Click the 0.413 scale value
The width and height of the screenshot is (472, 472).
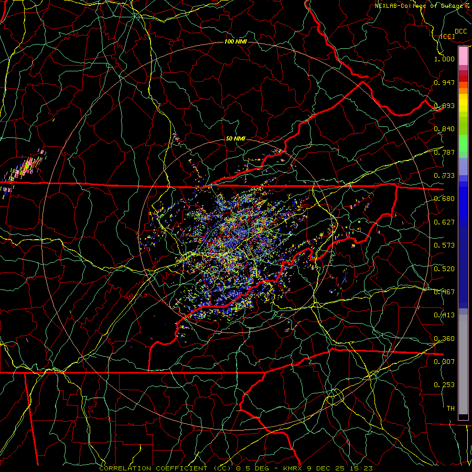point(444,315)
